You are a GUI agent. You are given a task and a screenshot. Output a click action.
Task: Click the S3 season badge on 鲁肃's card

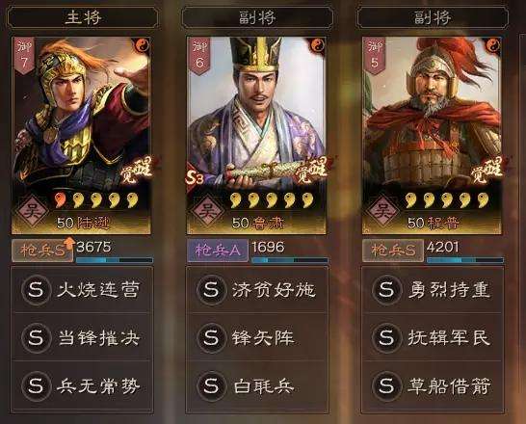pos(195,179)
